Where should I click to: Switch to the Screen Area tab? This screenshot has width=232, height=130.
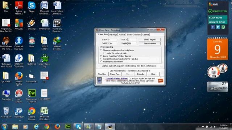click(x=102, y=34)
